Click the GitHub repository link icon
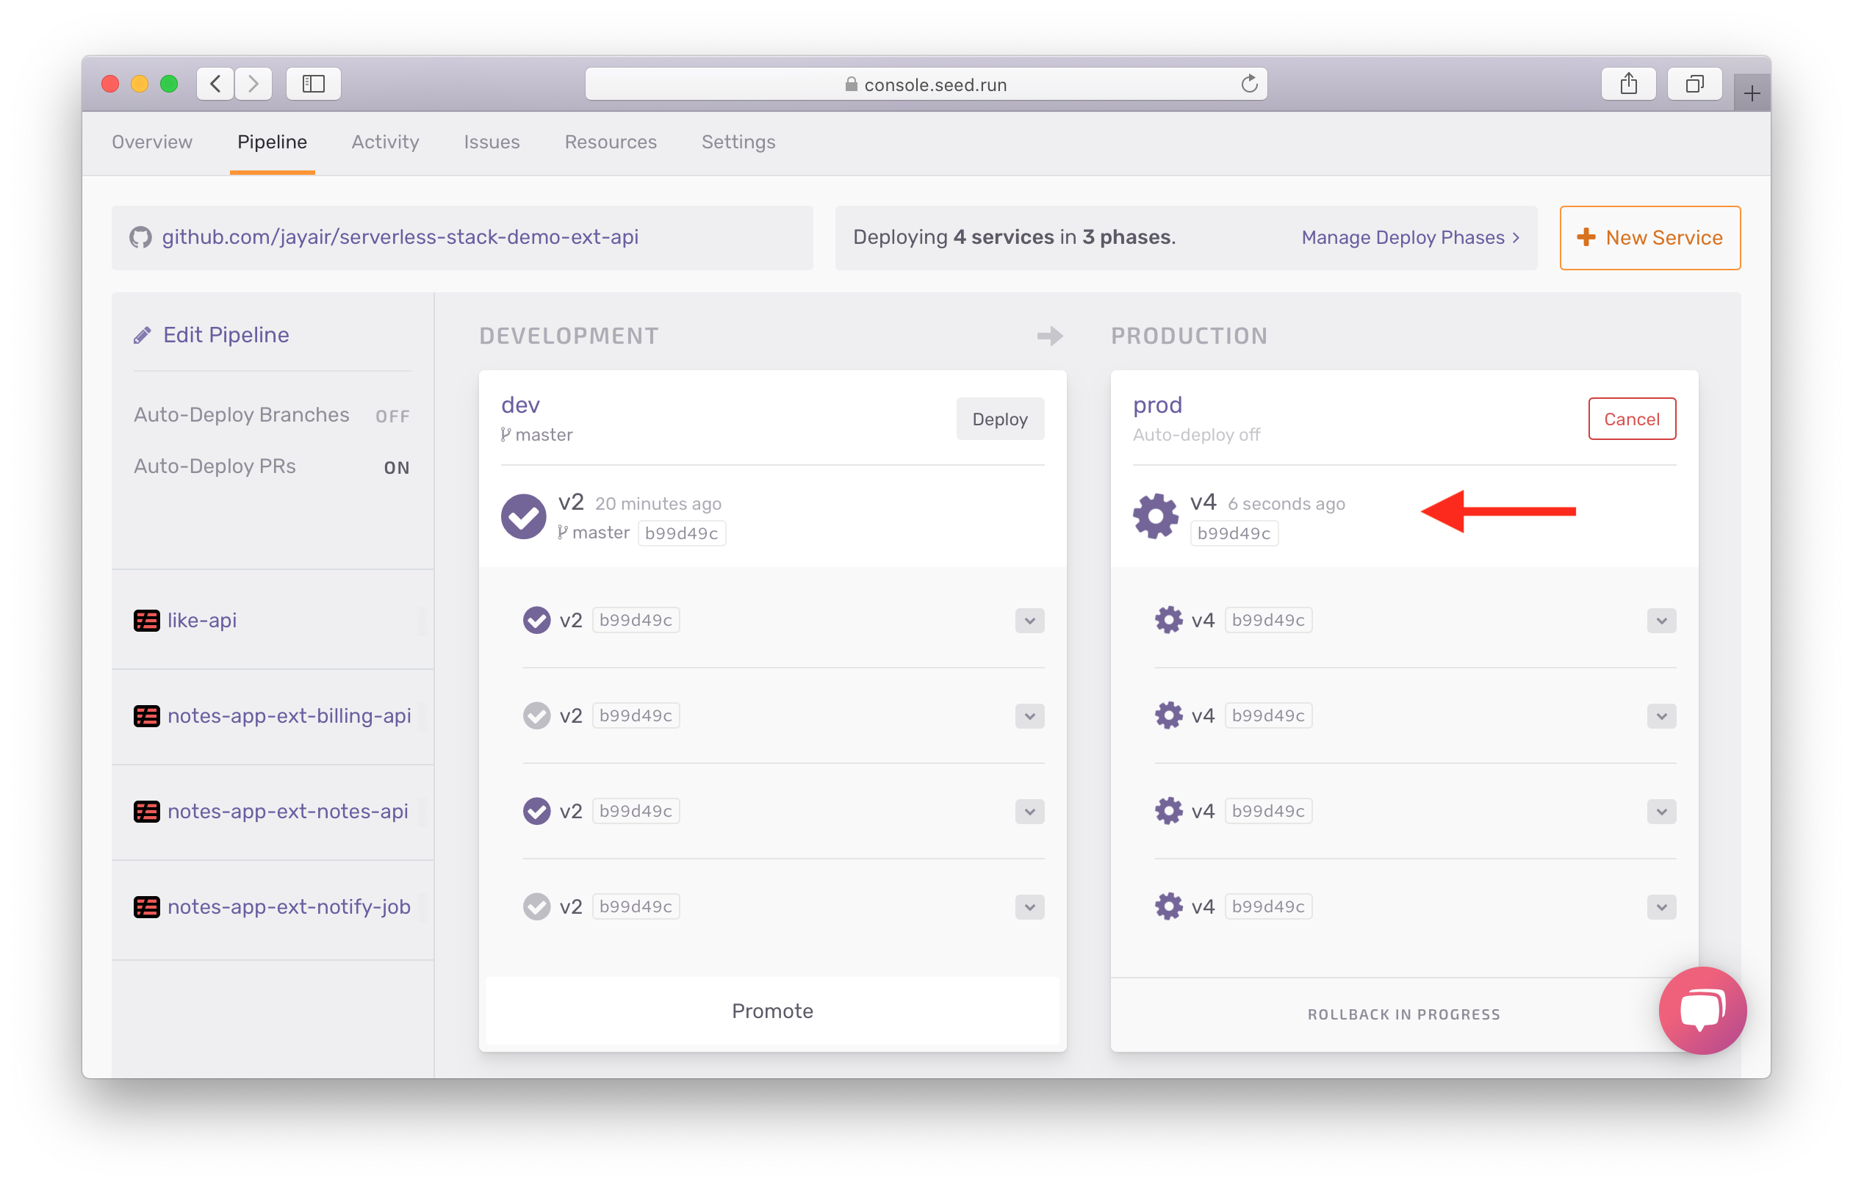The width and height of the screenshot is (1853, 1187). 142,237
